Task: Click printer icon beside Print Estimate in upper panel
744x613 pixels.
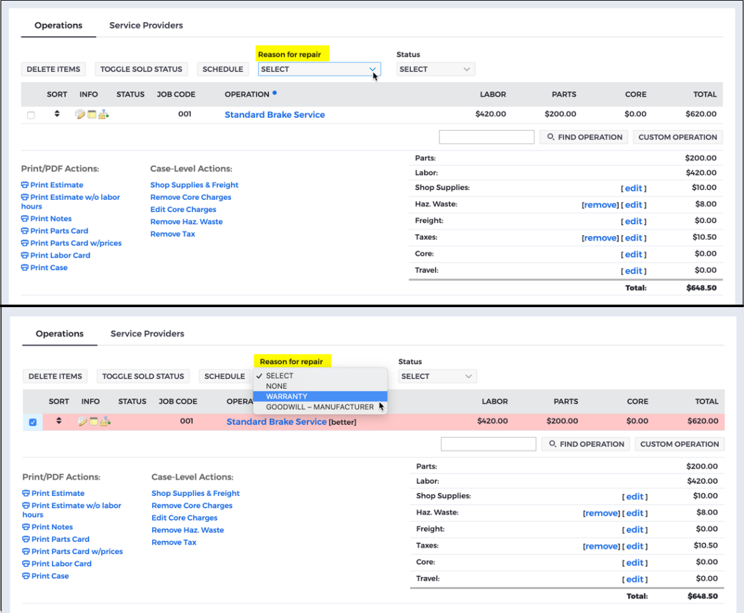Action: (x=25, y=185)
